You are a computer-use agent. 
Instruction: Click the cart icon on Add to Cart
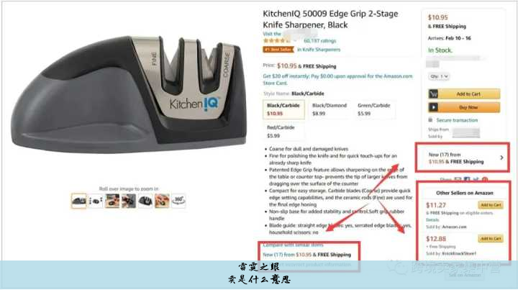tap(433, 94)
